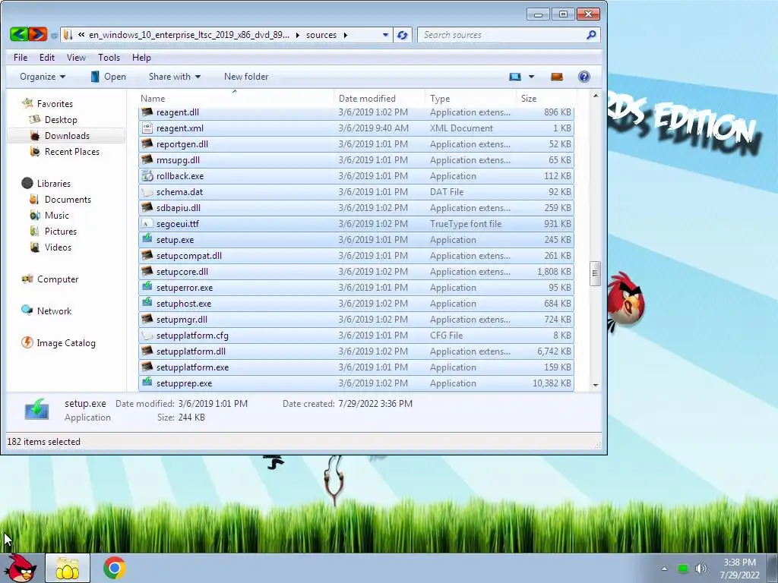778x583 pixels.
Task: Open the Organize dropdown
Action: click(x=43, y=77)
